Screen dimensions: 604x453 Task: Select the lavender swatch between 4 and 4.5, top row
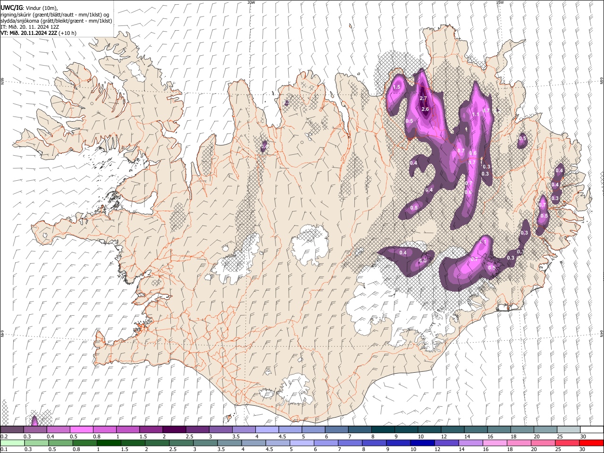(267, 430)
